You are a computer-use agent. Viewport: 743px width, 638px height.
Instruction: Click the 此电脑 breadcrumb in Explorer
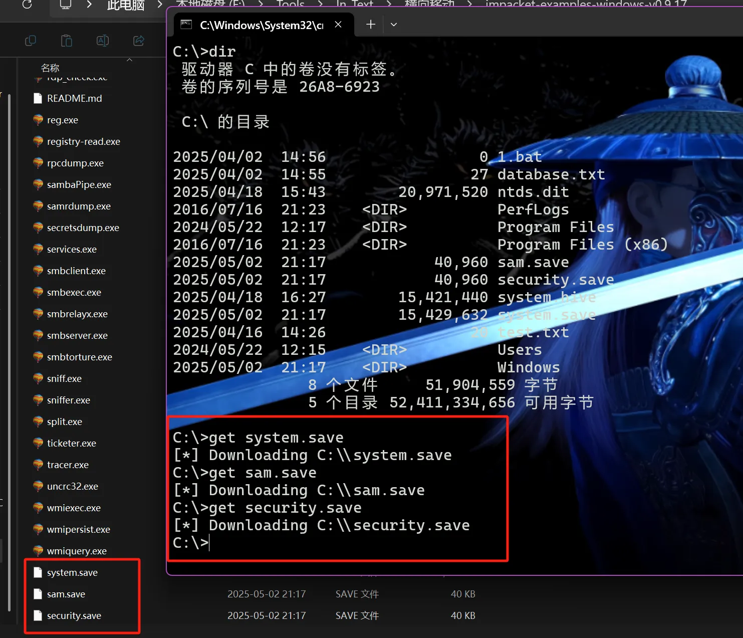click(x=126, y=6)
